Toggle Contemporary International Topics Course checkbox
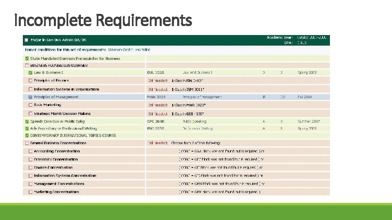 [x=27, y=135]
